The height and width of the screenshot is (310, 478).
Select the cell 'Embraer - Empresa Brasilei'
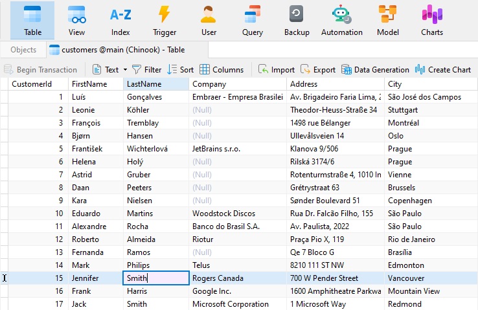point(238,97)
